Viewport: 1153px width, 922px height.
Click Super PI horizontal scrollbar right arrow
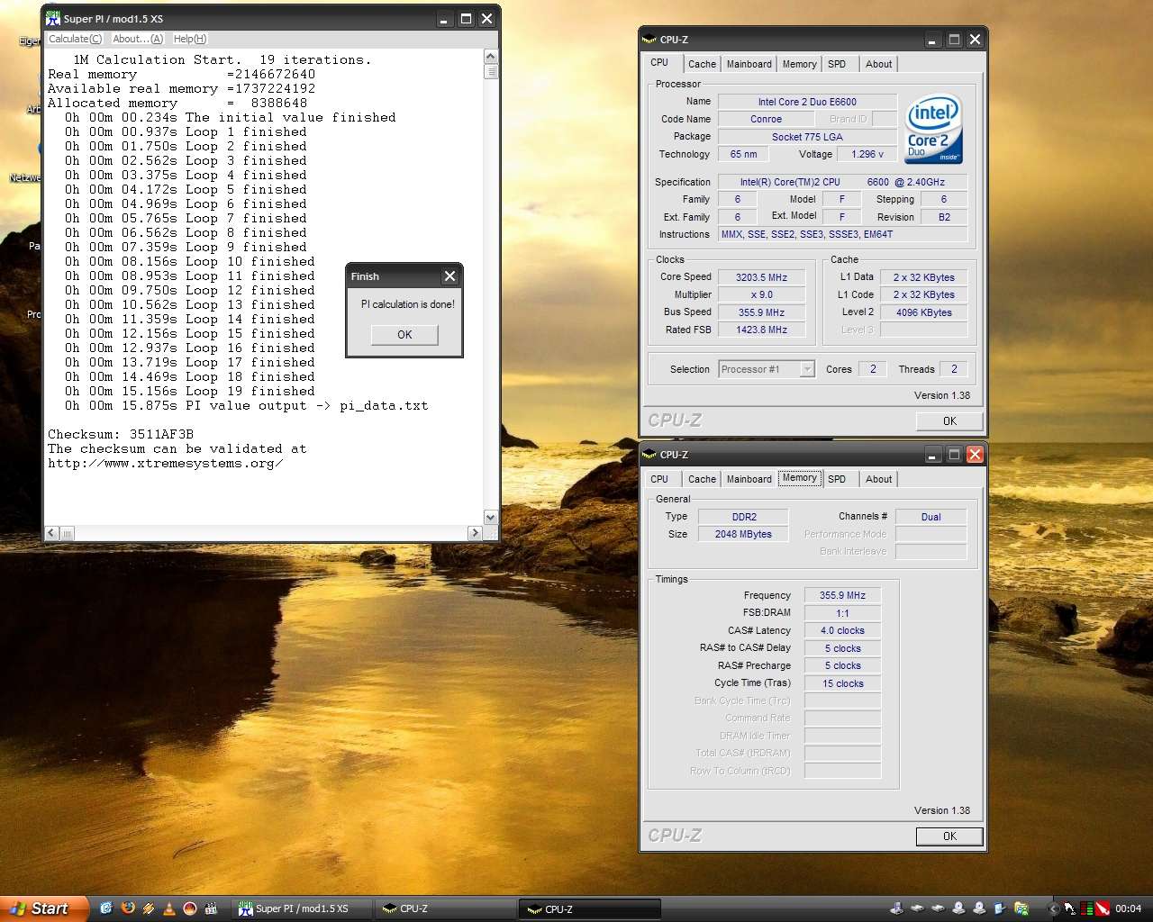click(475, 533)
